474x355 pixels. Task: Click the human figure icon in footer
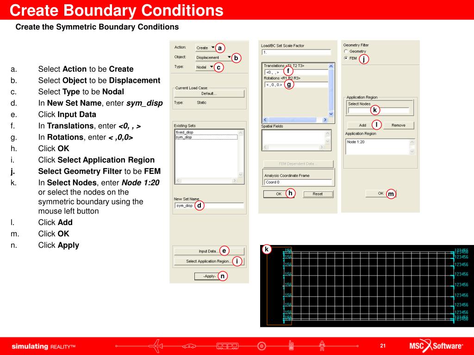point(322,346)
